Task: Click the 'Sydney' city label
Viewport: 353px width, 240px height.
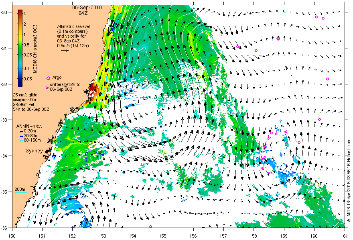Action: pos(34,151)
